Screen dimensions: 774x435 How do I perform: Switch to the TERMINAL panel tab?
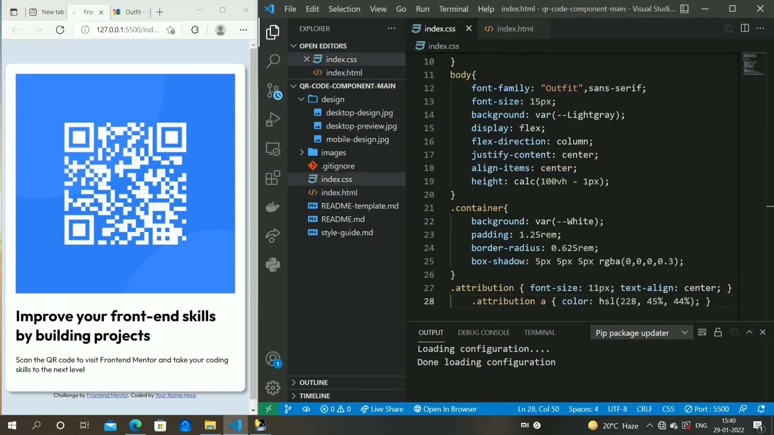539,332
